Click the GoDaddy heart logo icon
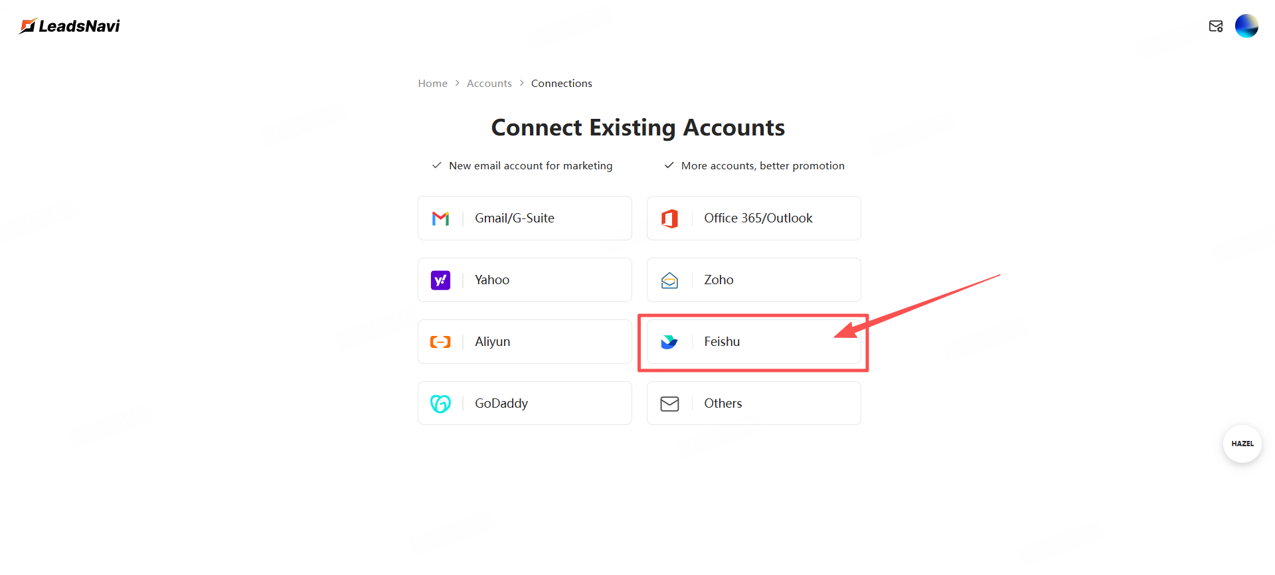The width and height of the screenshot is (1275, 575). 440,404
